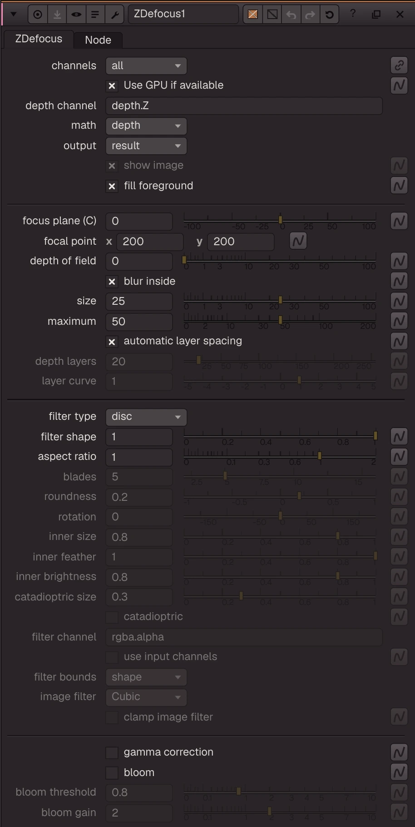Toggle the show image checkbox

pos(112,166)
